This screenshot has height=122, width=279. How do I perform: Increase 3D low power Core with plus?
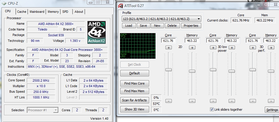point(213,48)
